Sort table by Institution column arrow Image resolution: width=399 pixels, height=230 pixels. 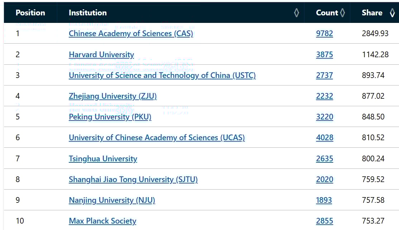click(297, 13)
